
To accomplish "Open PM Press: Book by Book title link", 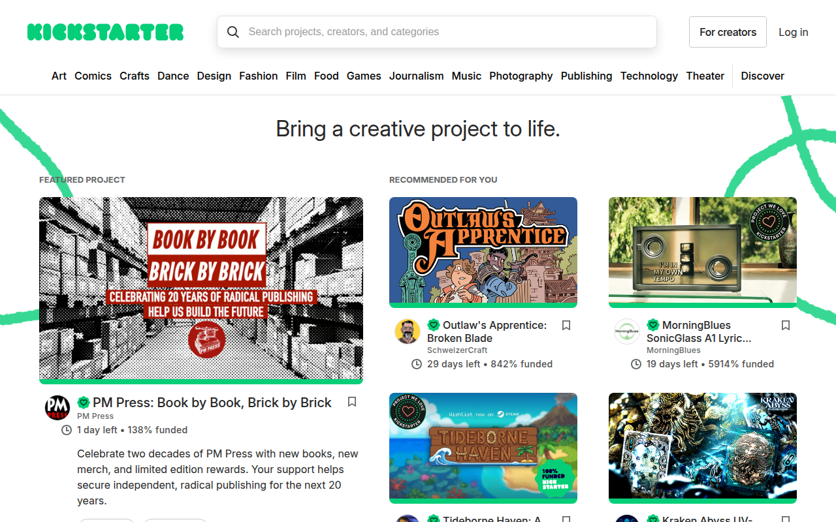I will pyautogui.click(x=212, y=403).
